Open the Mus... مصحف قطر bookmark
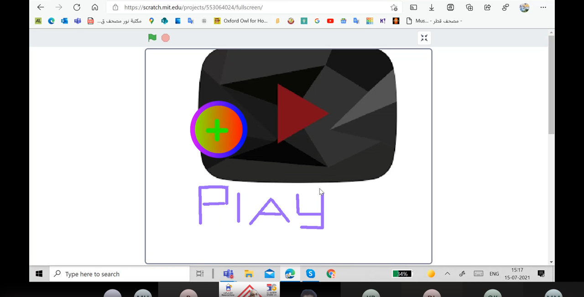This screenshot has height=297, width=584. tap(434, 21)
